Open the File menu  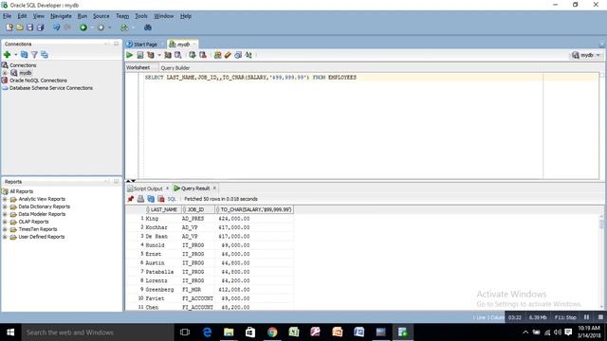pos(7,16)
